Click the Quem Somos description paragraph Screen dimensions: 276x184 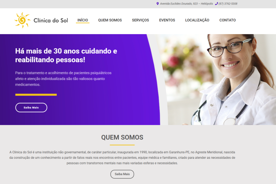(x=122, y=157)
